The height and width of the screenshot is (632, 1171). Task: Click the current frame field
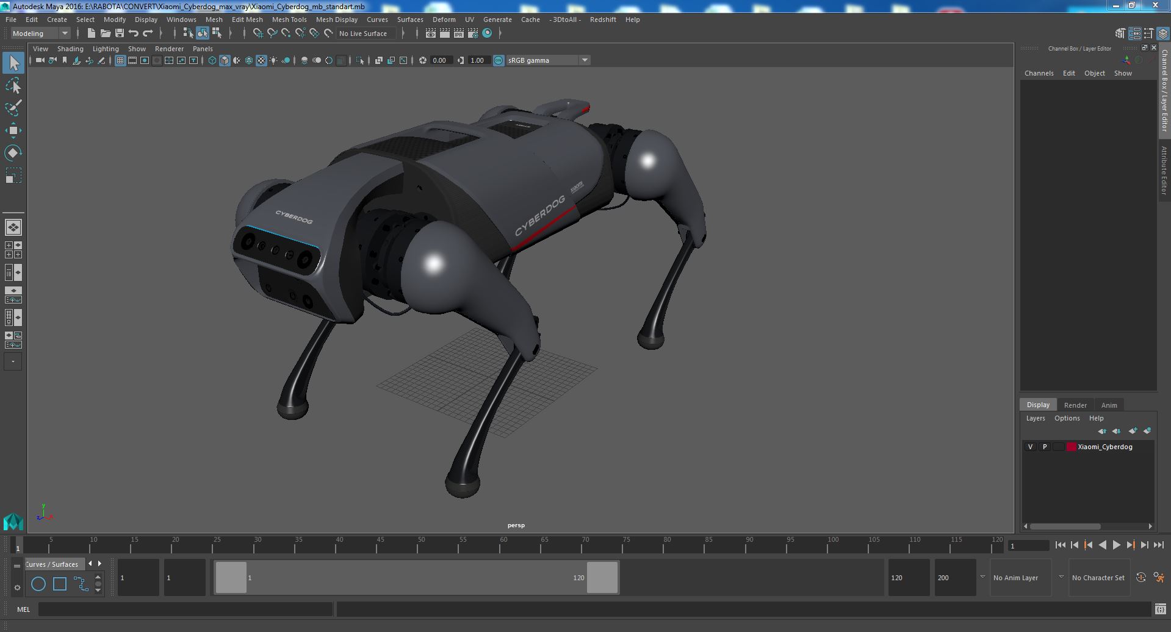[1028, 546]
